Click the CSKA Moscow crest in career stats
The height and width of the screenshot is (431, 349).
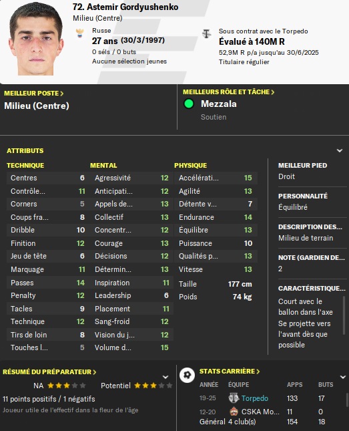point(234,412)
